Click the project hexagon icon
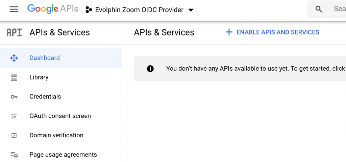This screenshot has height=162, width=346. point(89,10)
